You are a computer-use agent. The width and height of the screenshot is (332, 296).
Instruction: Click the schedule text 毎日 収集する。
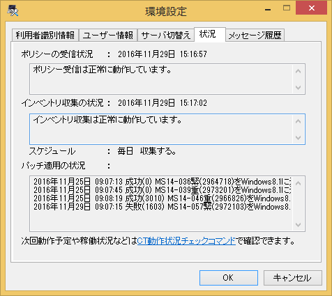coord(146,151)
